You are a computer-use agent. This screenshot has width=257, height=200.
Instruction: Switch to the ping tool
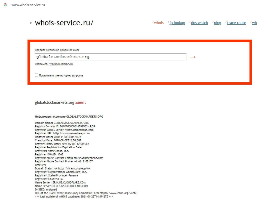(x=217, y=23)
